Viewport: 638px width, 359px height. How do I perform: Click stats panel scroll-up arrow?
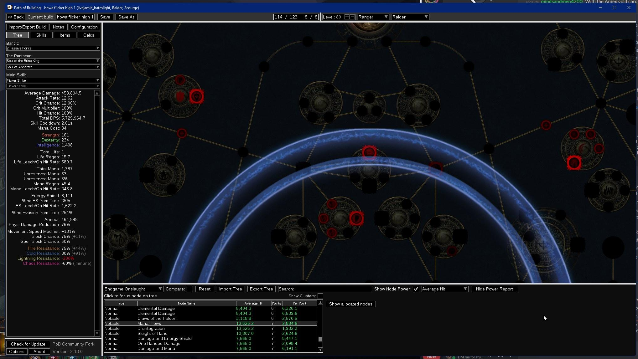pyautogui.click(x=97, y=93)
